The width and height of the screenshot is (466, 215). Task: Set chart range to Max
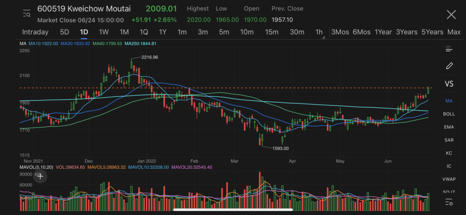[x=454, y=32]
